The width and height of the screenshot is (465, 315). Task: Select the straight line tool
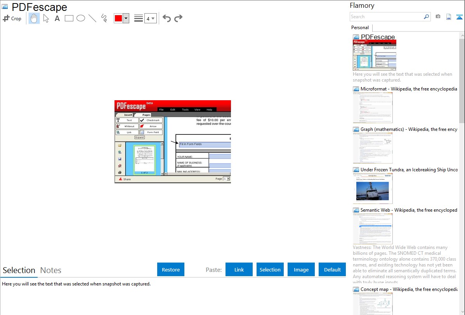click(92, 18)
